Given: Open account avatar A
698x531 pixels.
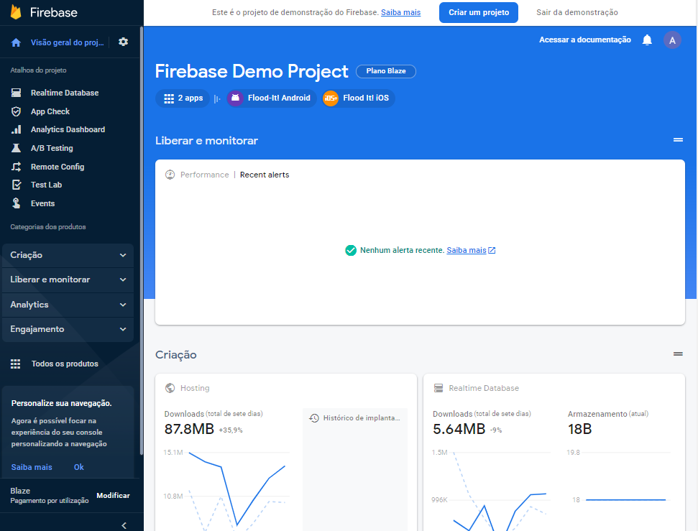Looking at the screenshot, I should coord(672,40).
